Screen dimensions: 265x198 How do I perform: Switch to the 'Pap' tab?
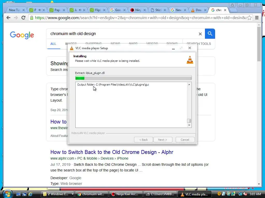(x=57, y=10)
